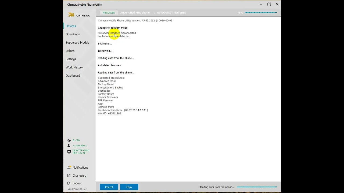Click the username 'vishnudatt'
344x193 pixels.
pos(80,146)
